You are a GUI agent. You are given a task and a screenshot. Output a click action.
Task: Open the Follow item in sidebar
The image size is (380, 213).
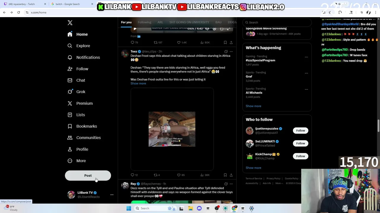[x=78, y=69]
